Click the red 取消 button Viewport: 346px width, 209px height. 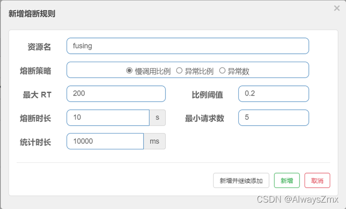(317, 180)
